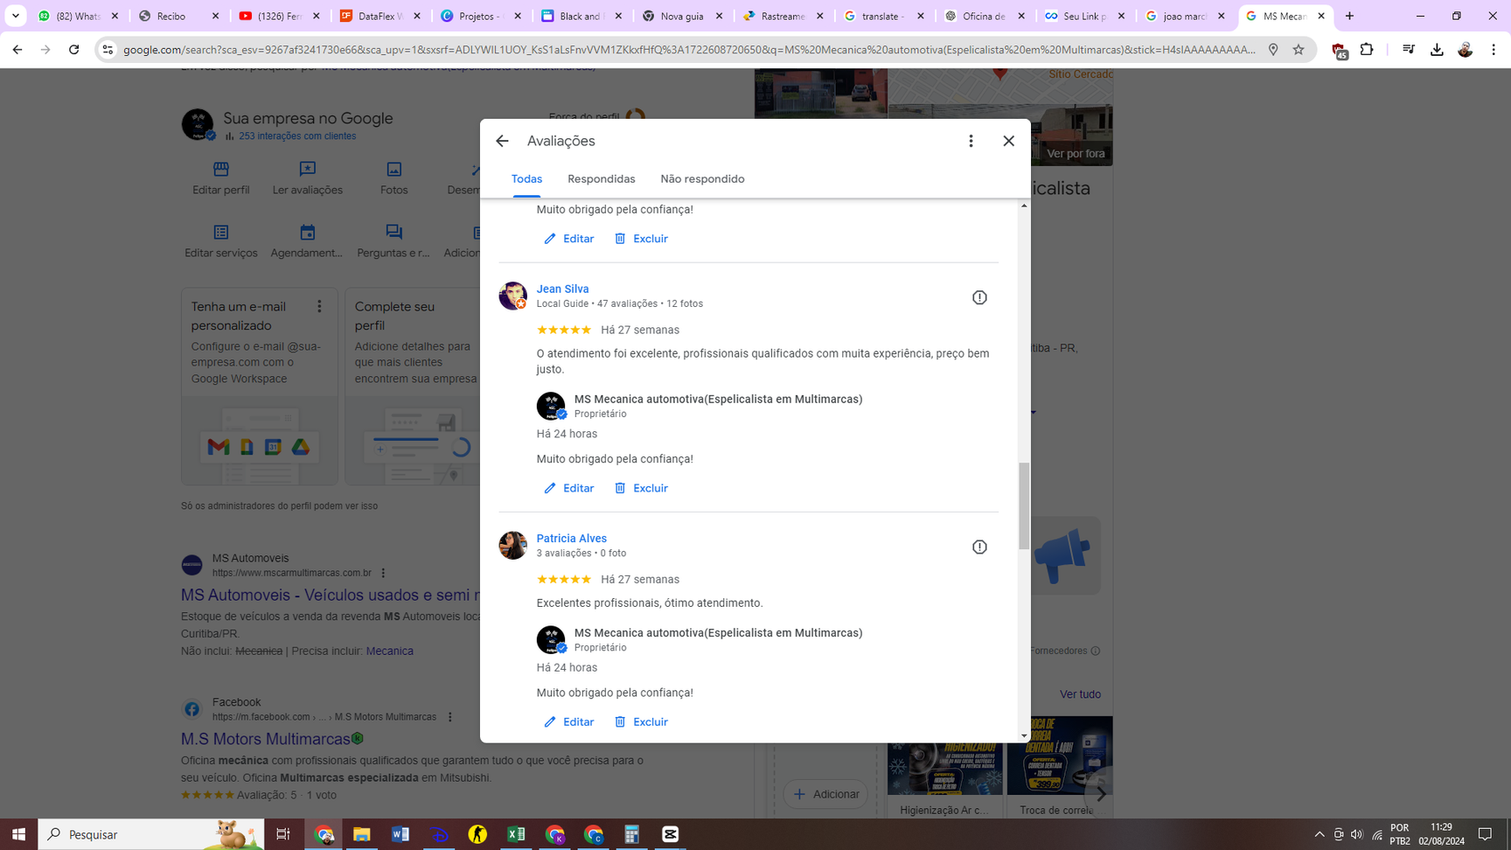Switch to the Respondidas tab

click(x=601, y=179)
